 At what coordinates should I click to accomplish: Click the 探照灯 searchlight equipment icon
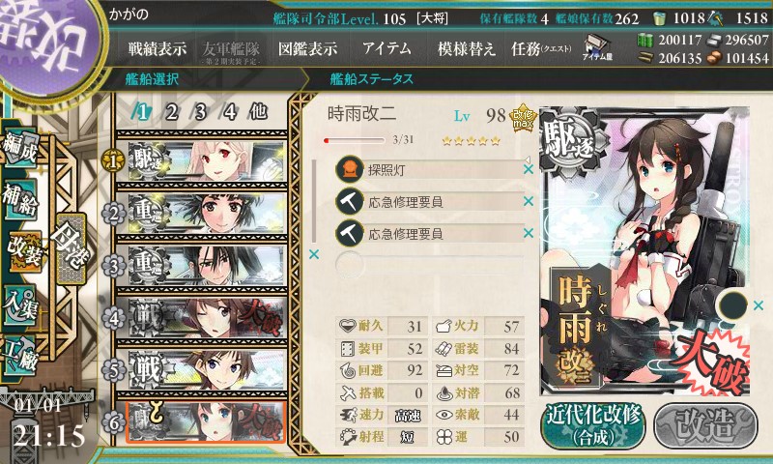(x=350, y=169)
